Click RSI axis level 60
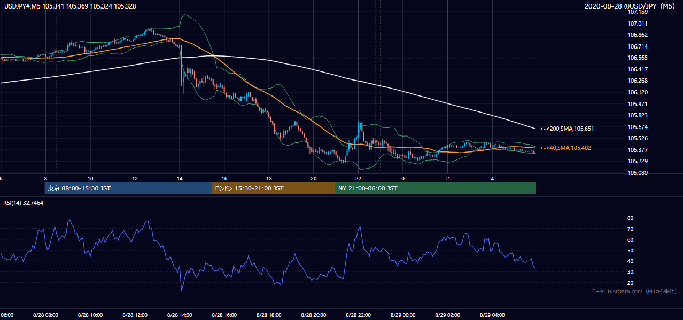 [630, 239]
